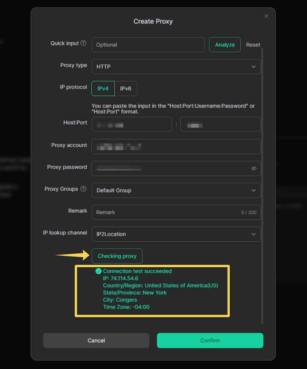Click the Proxy account field
Screen dimensions: 307x369
point(176,147)
